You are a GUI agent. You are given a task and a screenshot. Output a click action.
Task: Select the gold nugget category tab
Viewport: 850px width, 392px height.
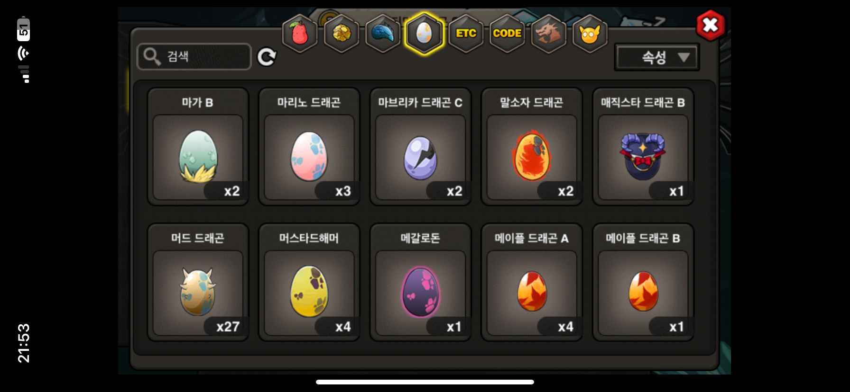341,34
